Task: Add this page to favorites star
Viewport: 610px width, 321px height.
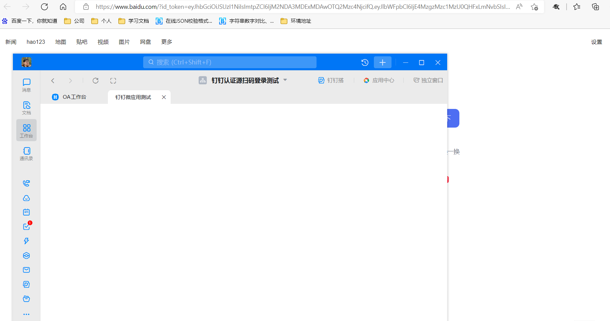Action: click(x=534, y=7)
